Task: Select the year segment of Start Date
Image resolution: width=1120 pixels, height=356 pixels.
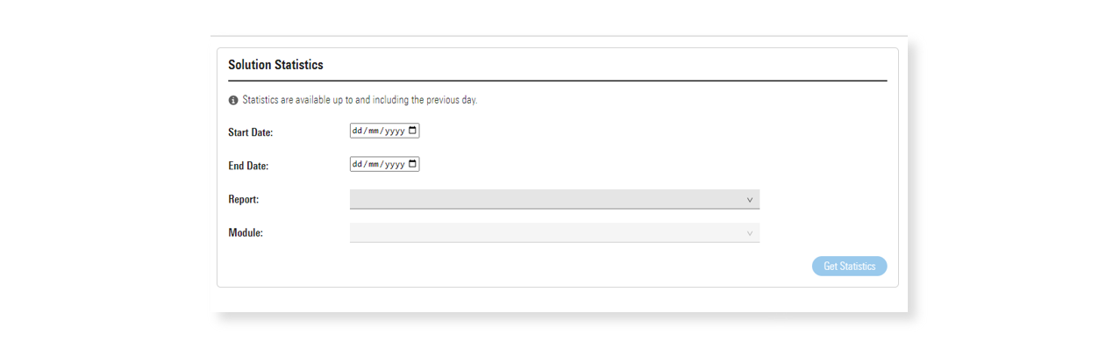Action: 394,131
